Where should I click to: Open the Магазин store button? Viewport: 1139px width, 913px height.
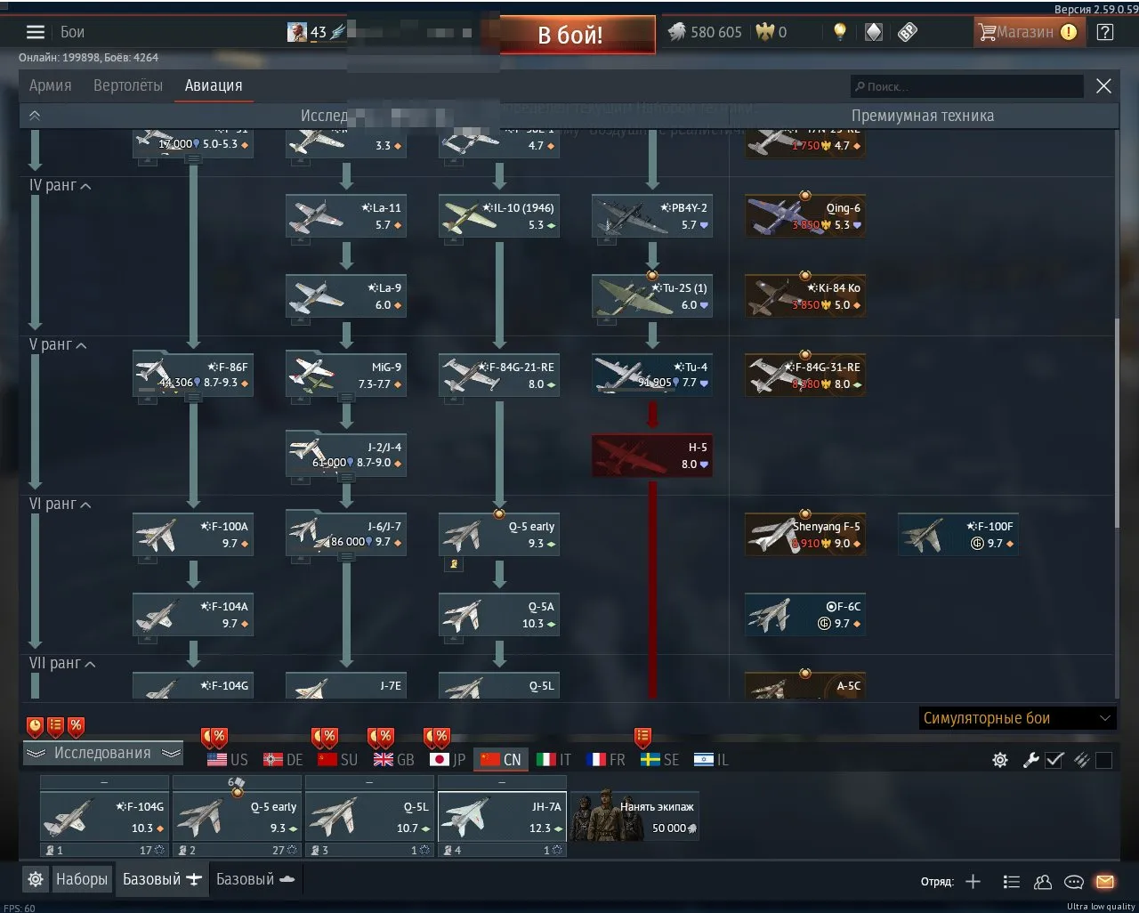pyautogui.click(x=1027, y=32)
